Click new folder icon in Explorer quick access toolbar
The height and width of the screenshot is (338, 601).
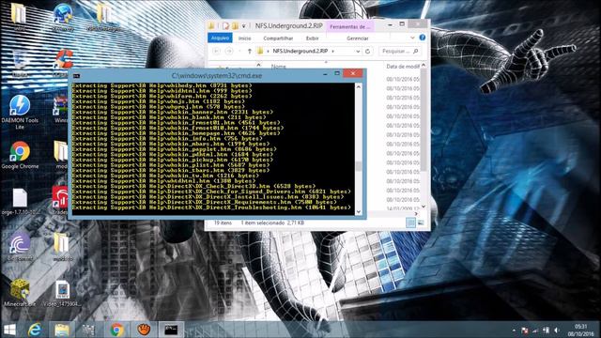tap(235, 26)
